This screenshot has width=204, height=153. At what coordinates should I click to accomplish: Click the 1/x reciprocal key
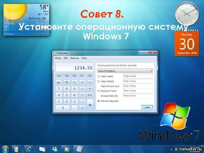[90, 95]
